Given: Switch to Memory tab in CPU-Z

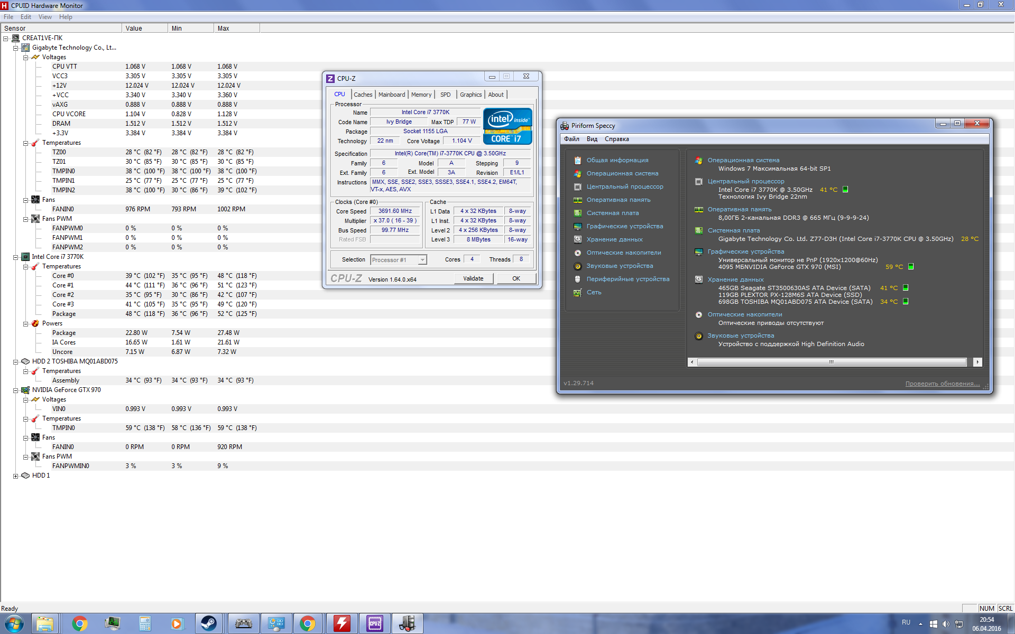Looking at the screenshot, I should pos(421,95).
